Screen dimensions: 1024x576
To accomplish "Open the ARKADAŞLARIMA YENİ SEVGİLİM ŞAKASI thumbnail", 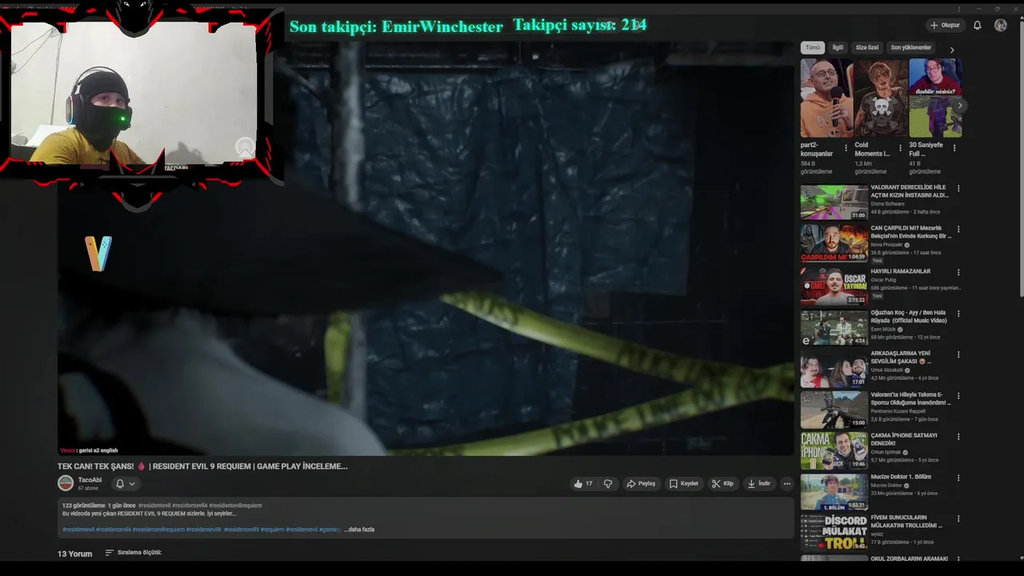I will pos(834,368).
